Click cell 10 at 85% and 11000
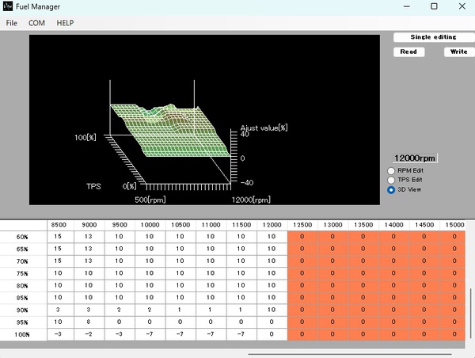 pyautogui.click(x=211, y=298)
